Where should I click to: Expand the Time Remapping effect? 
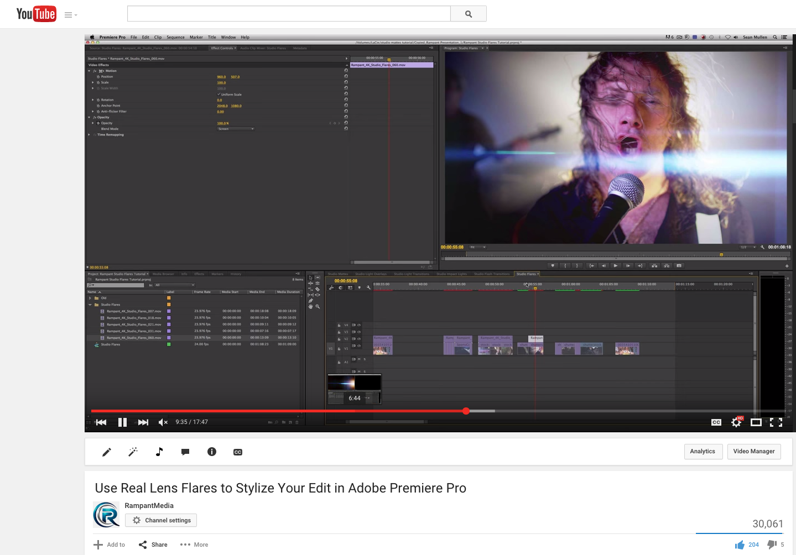(89, 134)
